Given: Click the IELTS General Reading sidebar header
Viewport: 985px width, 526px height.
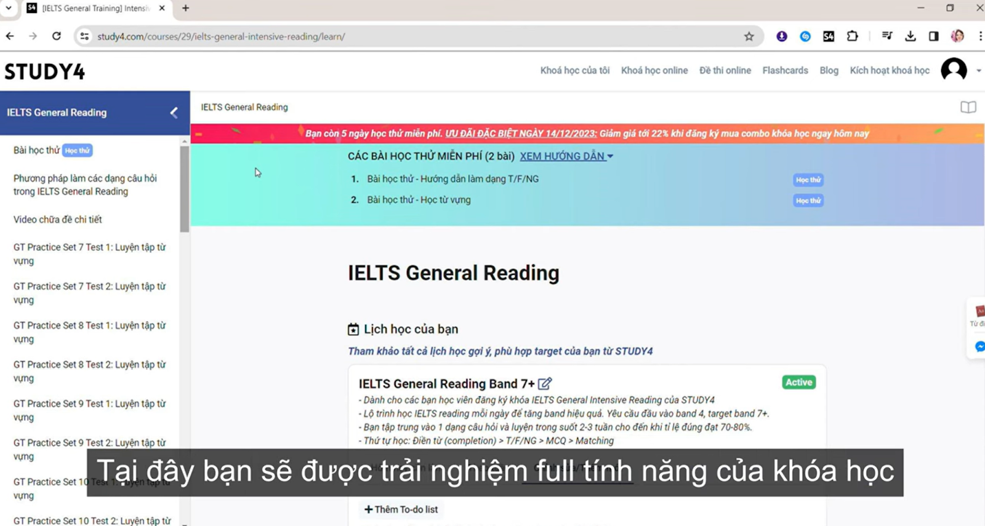Looking at the screenshot, I should [x=95, y=113].
